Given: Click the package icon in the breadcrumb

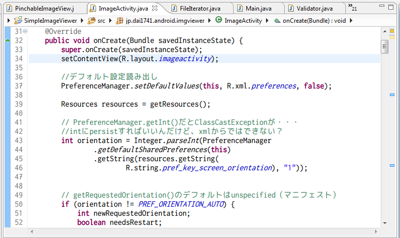Looking at the screenshot, I should tap(120, 21).
